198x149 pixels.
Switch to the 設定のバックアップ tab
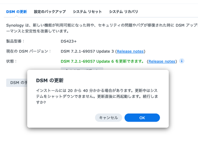[50, 11]
